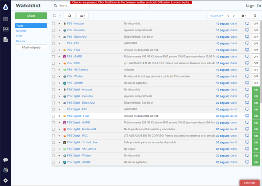The height and width of the screenshot is (186, 262).
Task: Check the PS5 Digital - GAME row checkbox
Action: [54, 122]
